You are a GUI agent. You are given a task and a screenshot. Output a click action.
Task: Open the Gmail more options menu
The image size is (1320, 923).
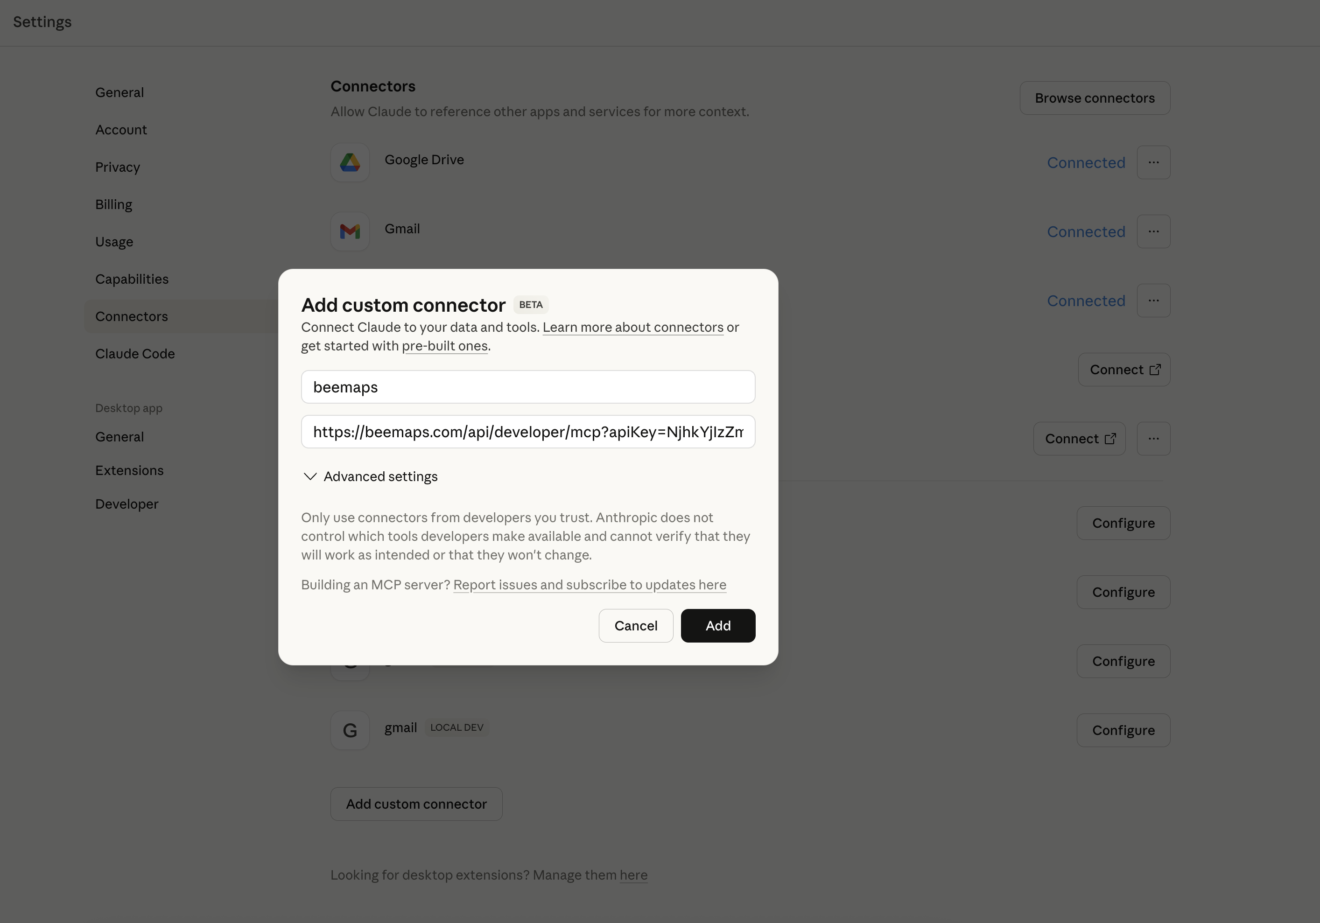[1153, 231]
